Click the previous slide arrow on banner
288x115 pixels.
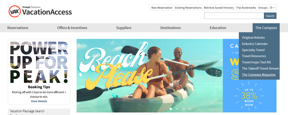pos(80,75)
